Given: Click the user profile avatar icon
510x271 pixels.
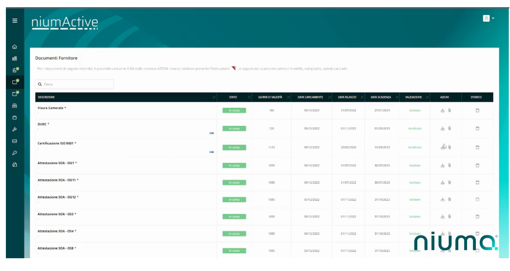Looking at the screenshot, I should pos(486,18).
